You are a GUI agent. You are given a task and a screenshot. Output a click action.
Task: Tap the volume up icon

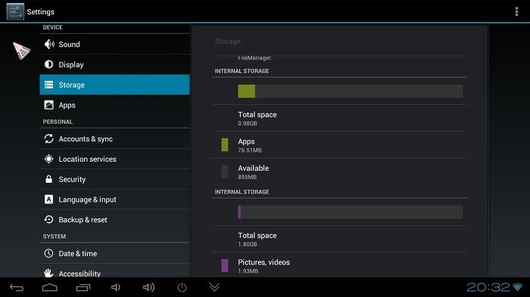click(x=148, y=287)
